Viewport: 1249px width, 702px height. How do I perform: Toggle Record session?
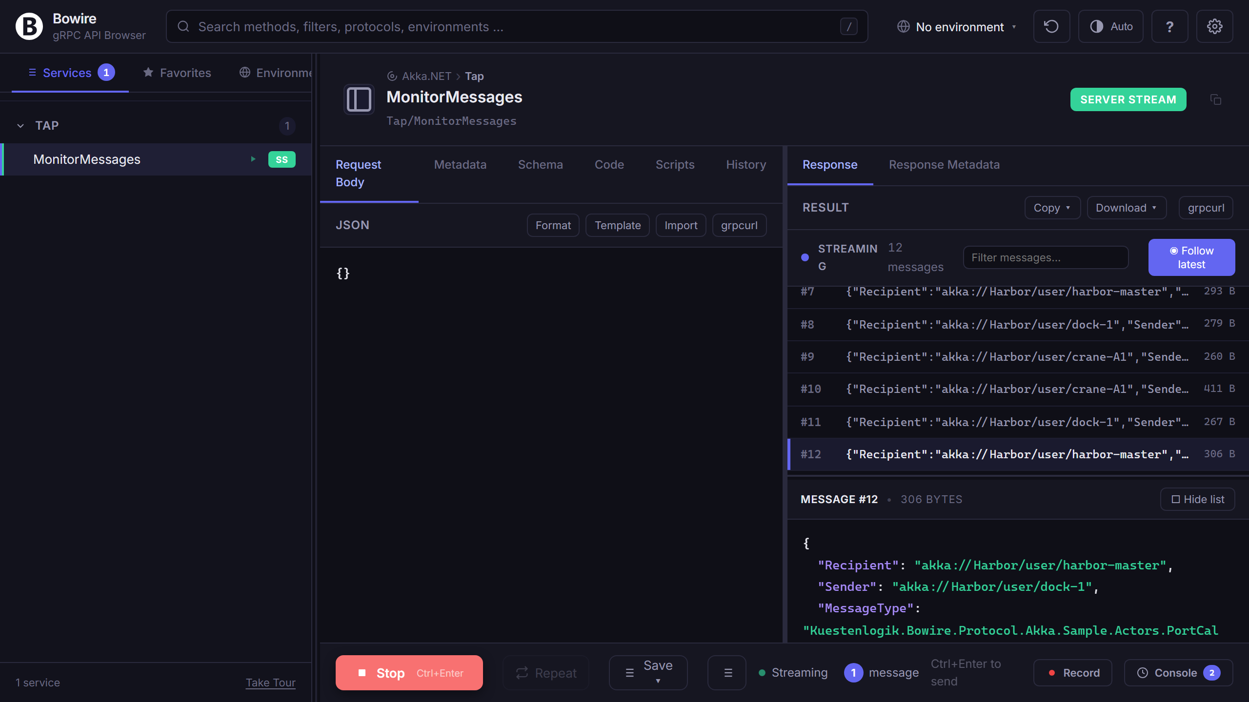[1073, 673]
